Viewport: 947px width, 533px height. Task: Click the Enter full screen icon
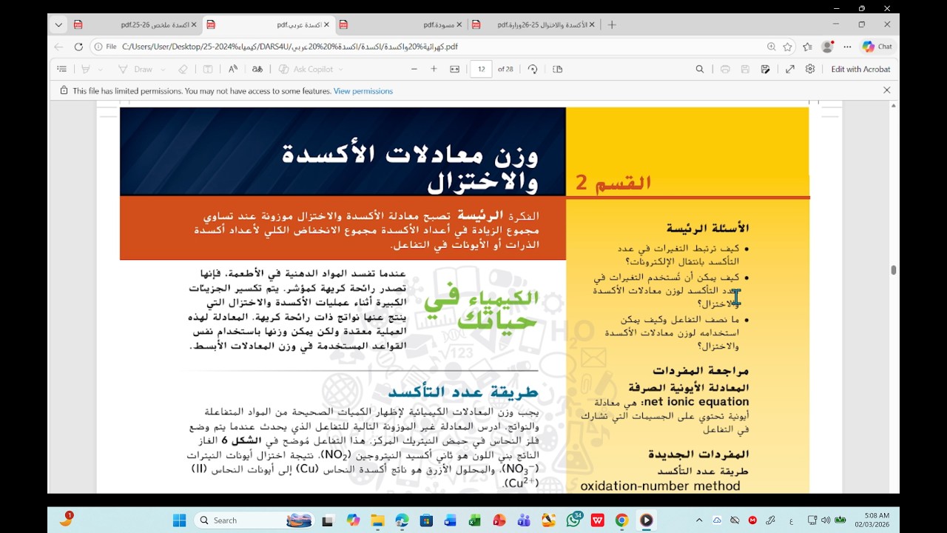coord(790,69)
